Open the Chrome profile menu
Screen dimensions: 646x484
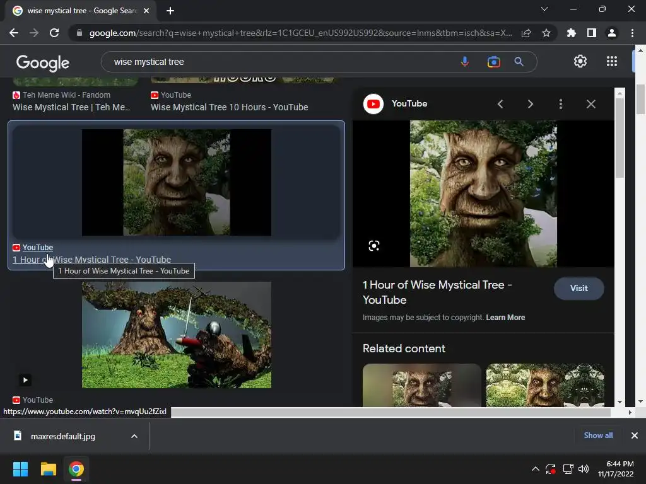[x=612, y=33]
